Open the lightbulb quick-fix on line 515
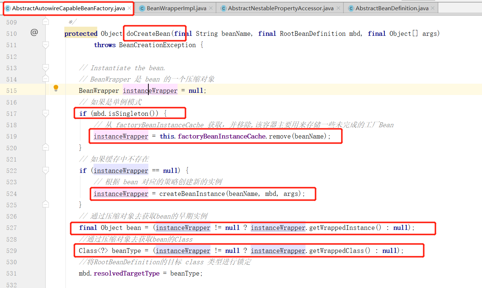 click(x=56, y=88)
